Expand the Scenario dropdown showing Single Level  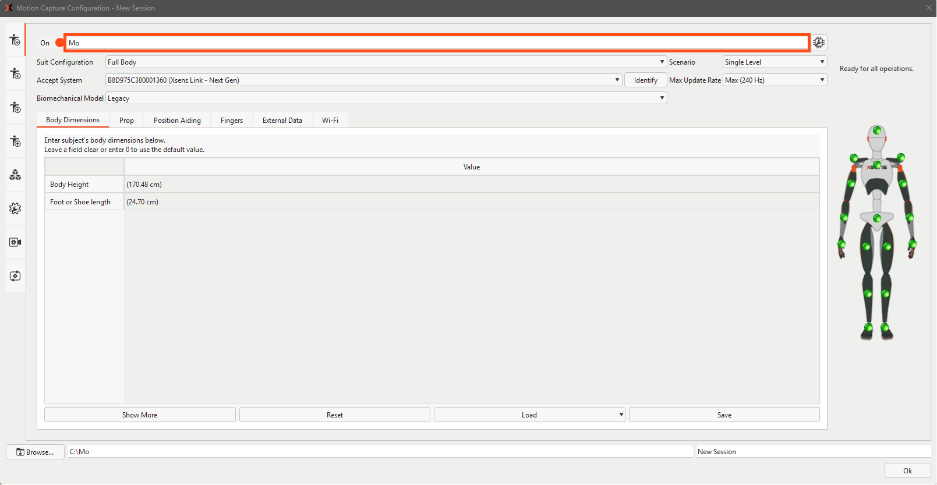775,62
